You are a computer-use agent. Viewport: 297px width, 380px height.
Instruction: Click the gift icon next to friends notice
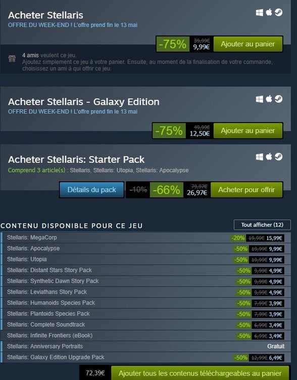tap(12, 58)
